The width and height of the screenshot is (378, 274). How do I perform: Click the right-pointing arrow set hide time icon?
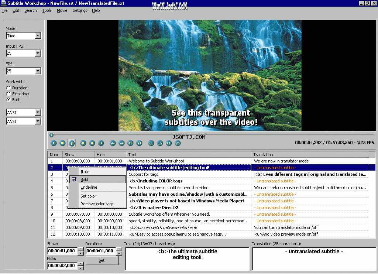click(121, 143)
